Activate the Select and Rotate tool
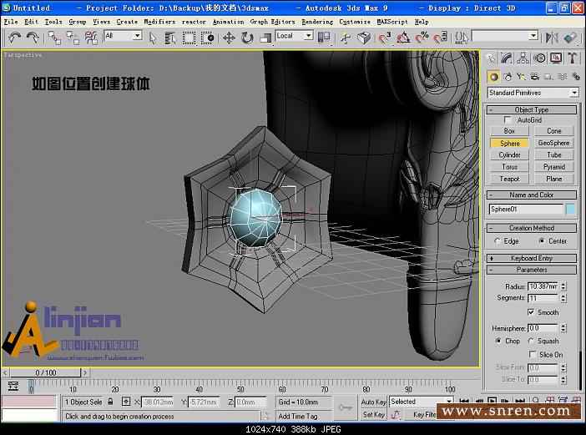 tap(247, 38)
